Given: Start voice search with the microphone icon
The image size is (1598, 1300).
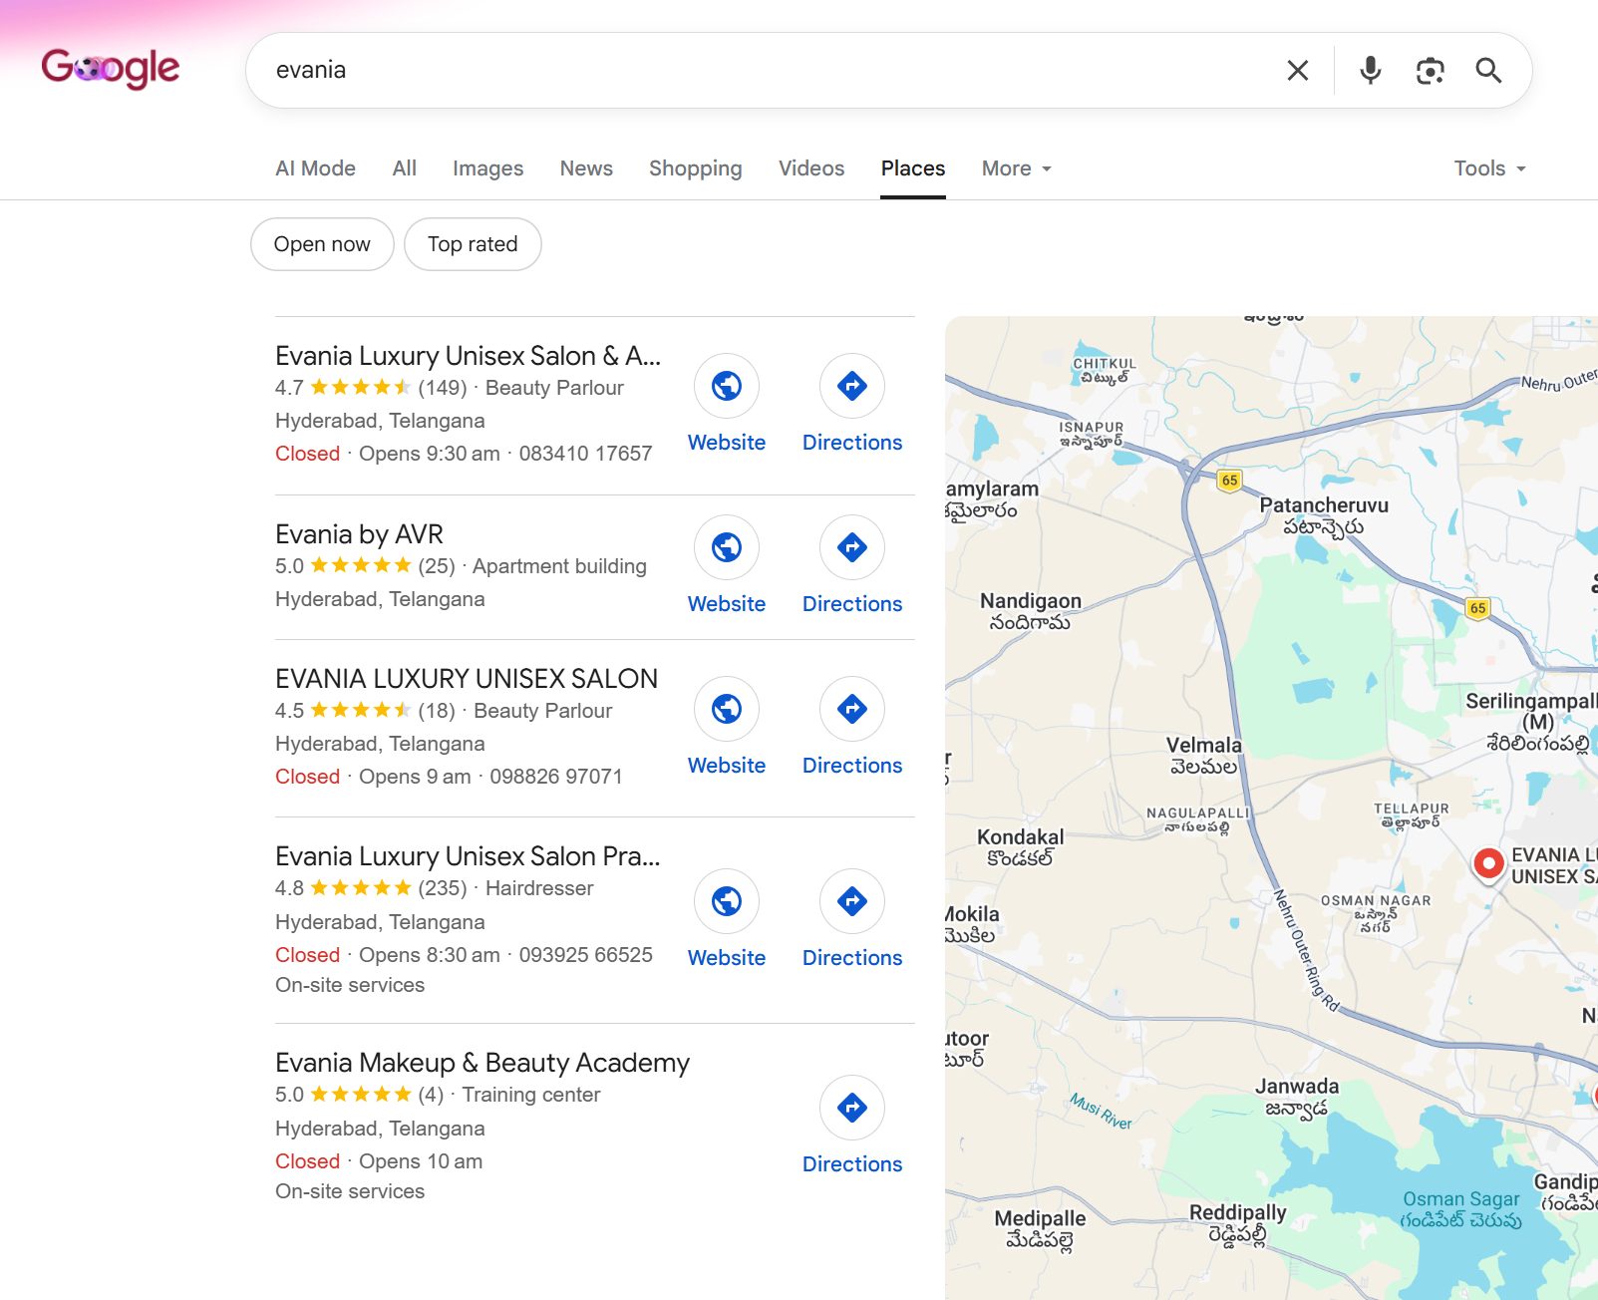Looking at the screenshot, I should coord(1371,70).
